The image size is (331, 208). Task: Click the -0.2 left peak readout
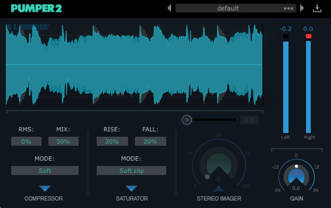click(285, 29)
